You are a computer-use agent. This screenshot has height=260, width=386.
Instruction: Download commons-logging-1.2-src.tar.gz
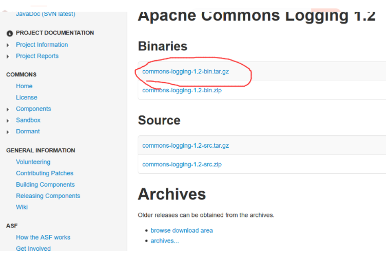pos(186,146)
